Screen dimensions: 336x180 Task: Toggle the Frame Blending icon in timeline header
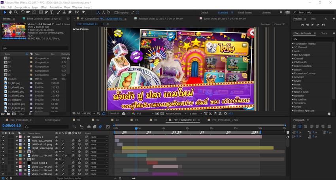(94, 127)
